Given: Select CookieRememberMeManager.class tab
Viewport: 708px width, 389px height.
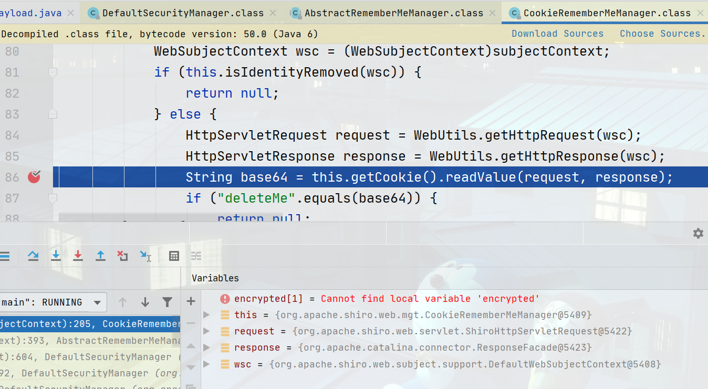Looking at the screenshot, I should [605, 13].
